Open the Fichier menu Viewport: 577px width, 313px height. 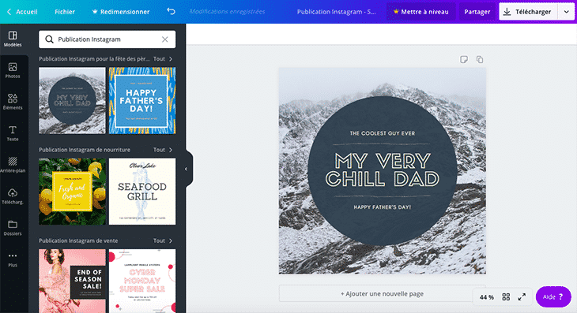65,12
